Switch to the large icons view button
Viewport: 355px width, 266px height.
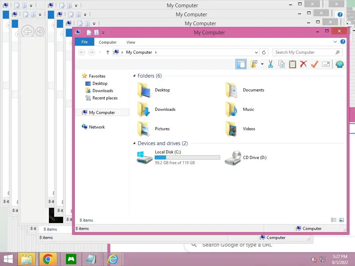tap(341, 220)
